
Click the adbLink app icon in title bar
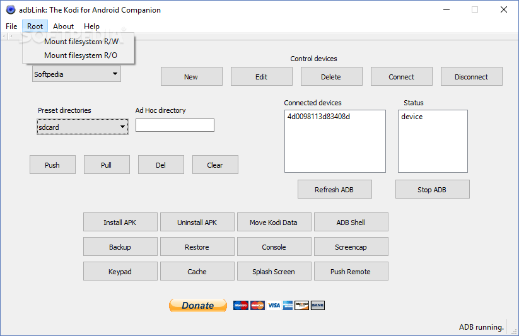11,9
